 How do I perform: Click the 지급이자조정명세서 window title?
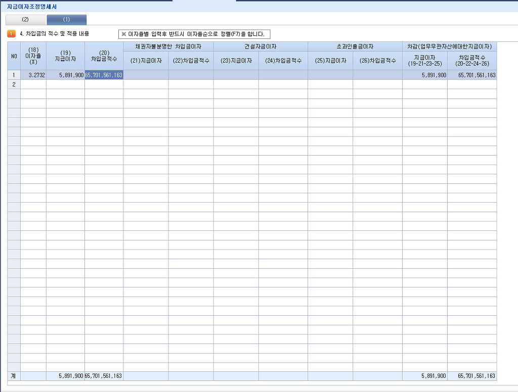click(32, 7)
